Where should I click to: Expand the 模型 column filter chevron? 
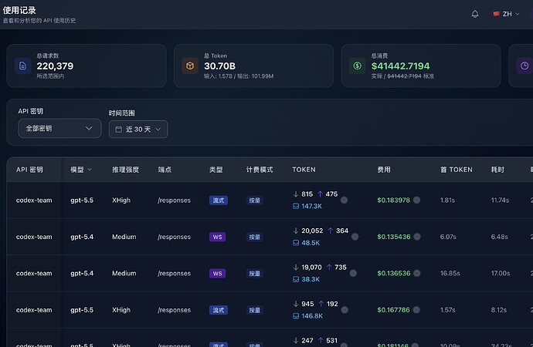[90, 170]
